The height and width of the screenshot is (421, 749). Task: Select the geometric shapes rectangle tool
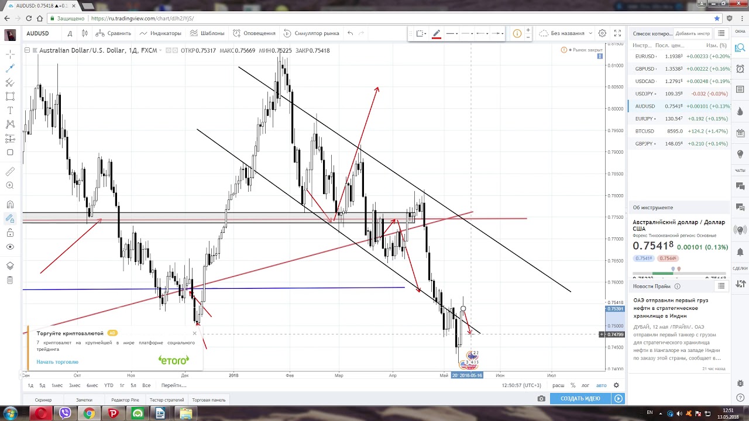click(10, 96)
